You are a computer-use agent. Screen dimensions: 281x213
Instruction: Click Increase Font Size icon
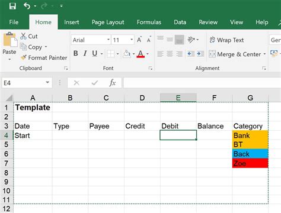tap(139, 40)
